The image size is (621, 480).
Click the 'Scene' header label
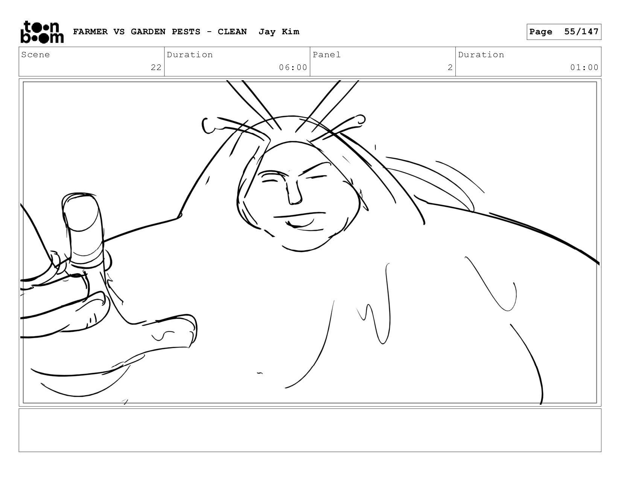point(35,55)
